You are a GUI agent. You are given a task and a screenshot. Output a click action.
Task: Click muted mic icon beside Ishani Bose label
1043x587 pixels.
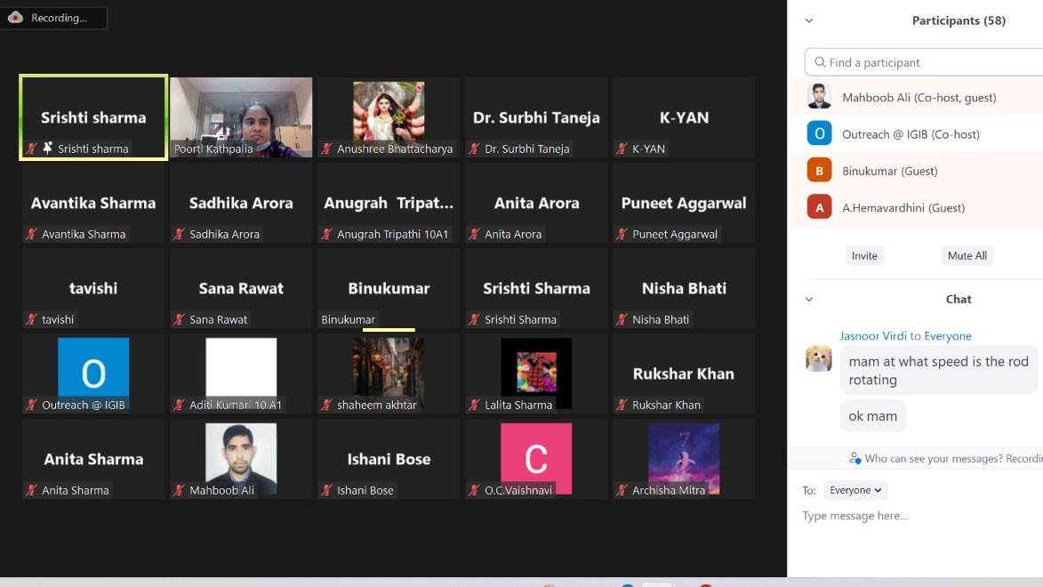326,490
